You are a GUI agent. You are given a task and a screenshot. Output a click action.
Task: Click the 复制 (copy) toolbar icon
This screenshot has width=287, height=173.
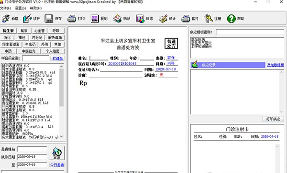[x=94, y=19]
